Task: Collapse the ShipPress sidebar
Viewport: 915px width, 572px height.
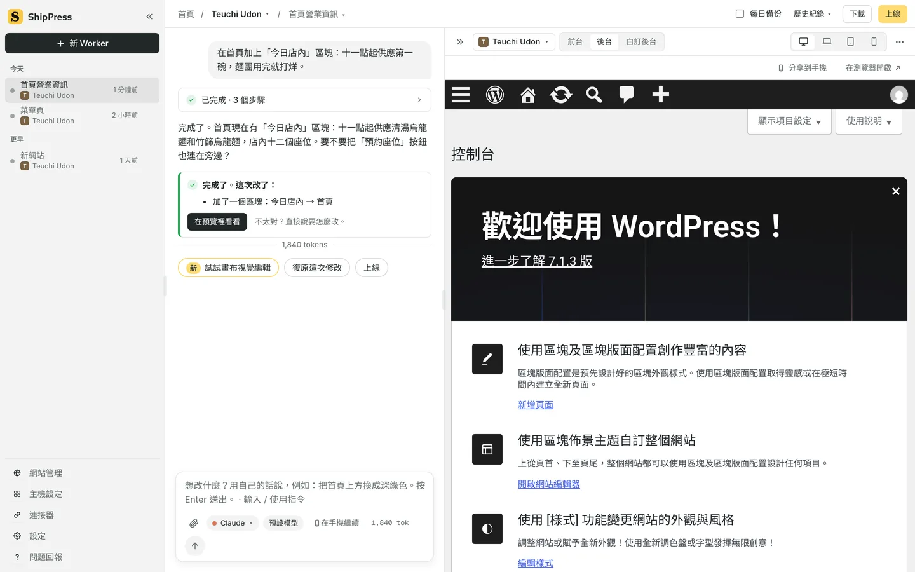Action: tap(149, 17)
